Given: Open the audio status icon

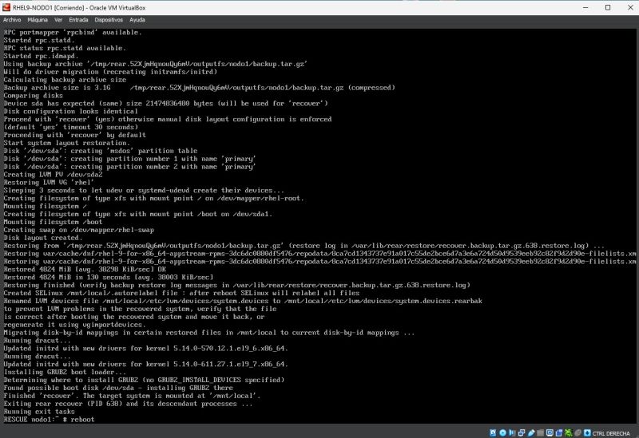Looking at the screenshot, I should pyautogui.click(x=512, y=432).
